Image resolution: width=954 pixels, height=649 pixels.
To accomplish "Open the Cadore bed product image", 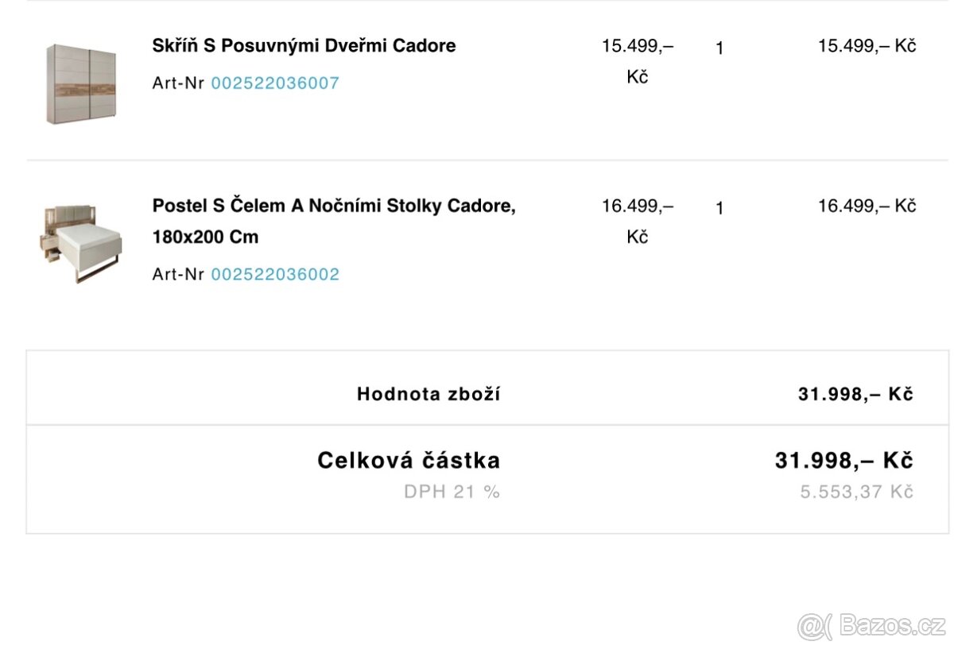I will 80,241.
